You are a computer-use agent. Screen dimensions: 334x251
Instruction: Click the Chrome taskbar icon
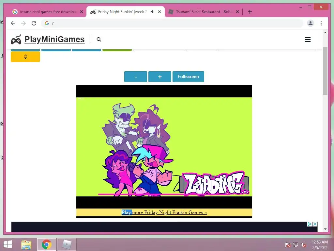[47, 244]
